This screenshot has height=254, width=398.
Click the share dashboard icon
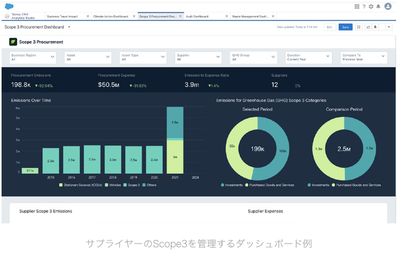368,27
